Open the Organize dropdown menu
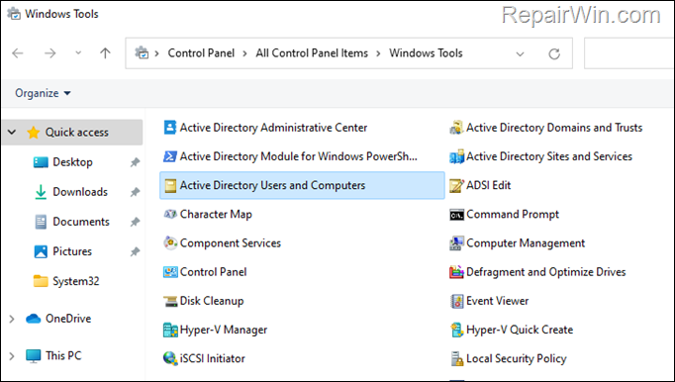The height and width of the screenshot is (382, 675). coord(43,93)
